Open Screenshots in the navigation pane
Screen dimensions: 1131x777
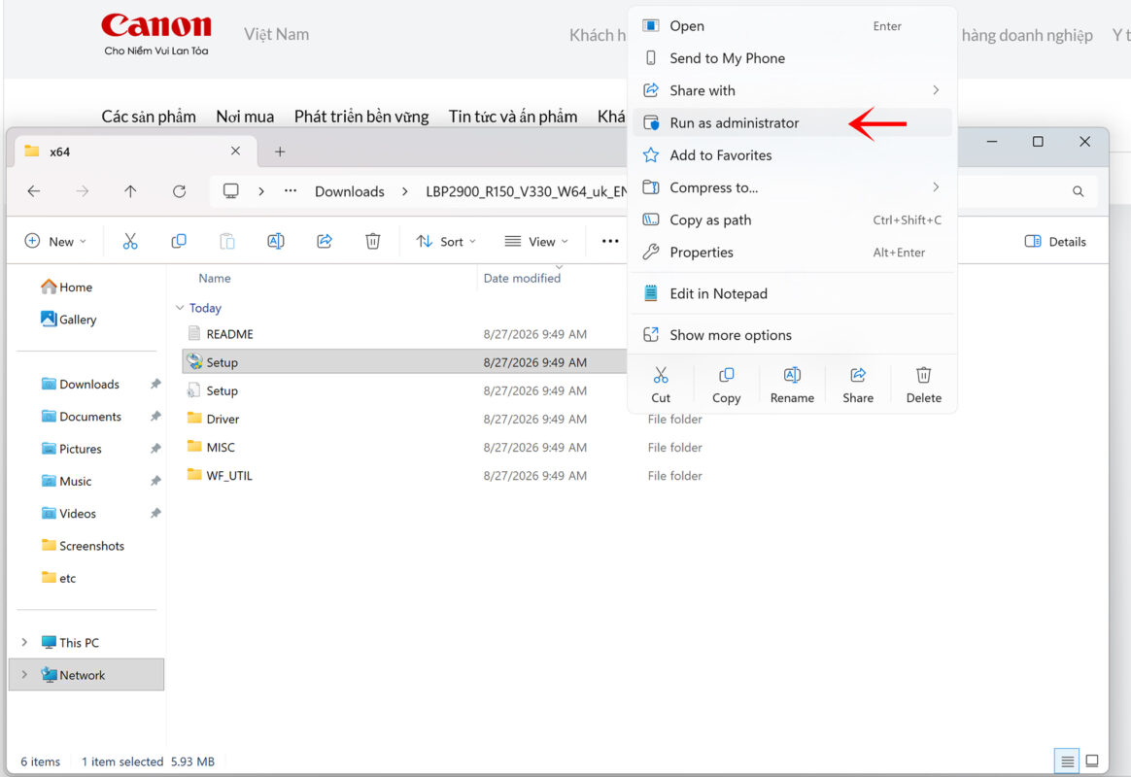[x=89, y=546]
